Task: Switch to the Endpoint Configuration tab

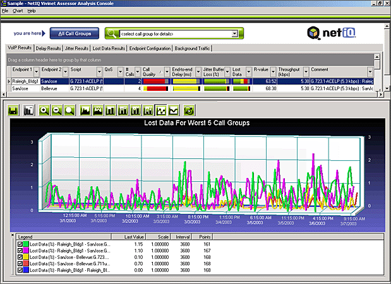Action: [150, 49]
